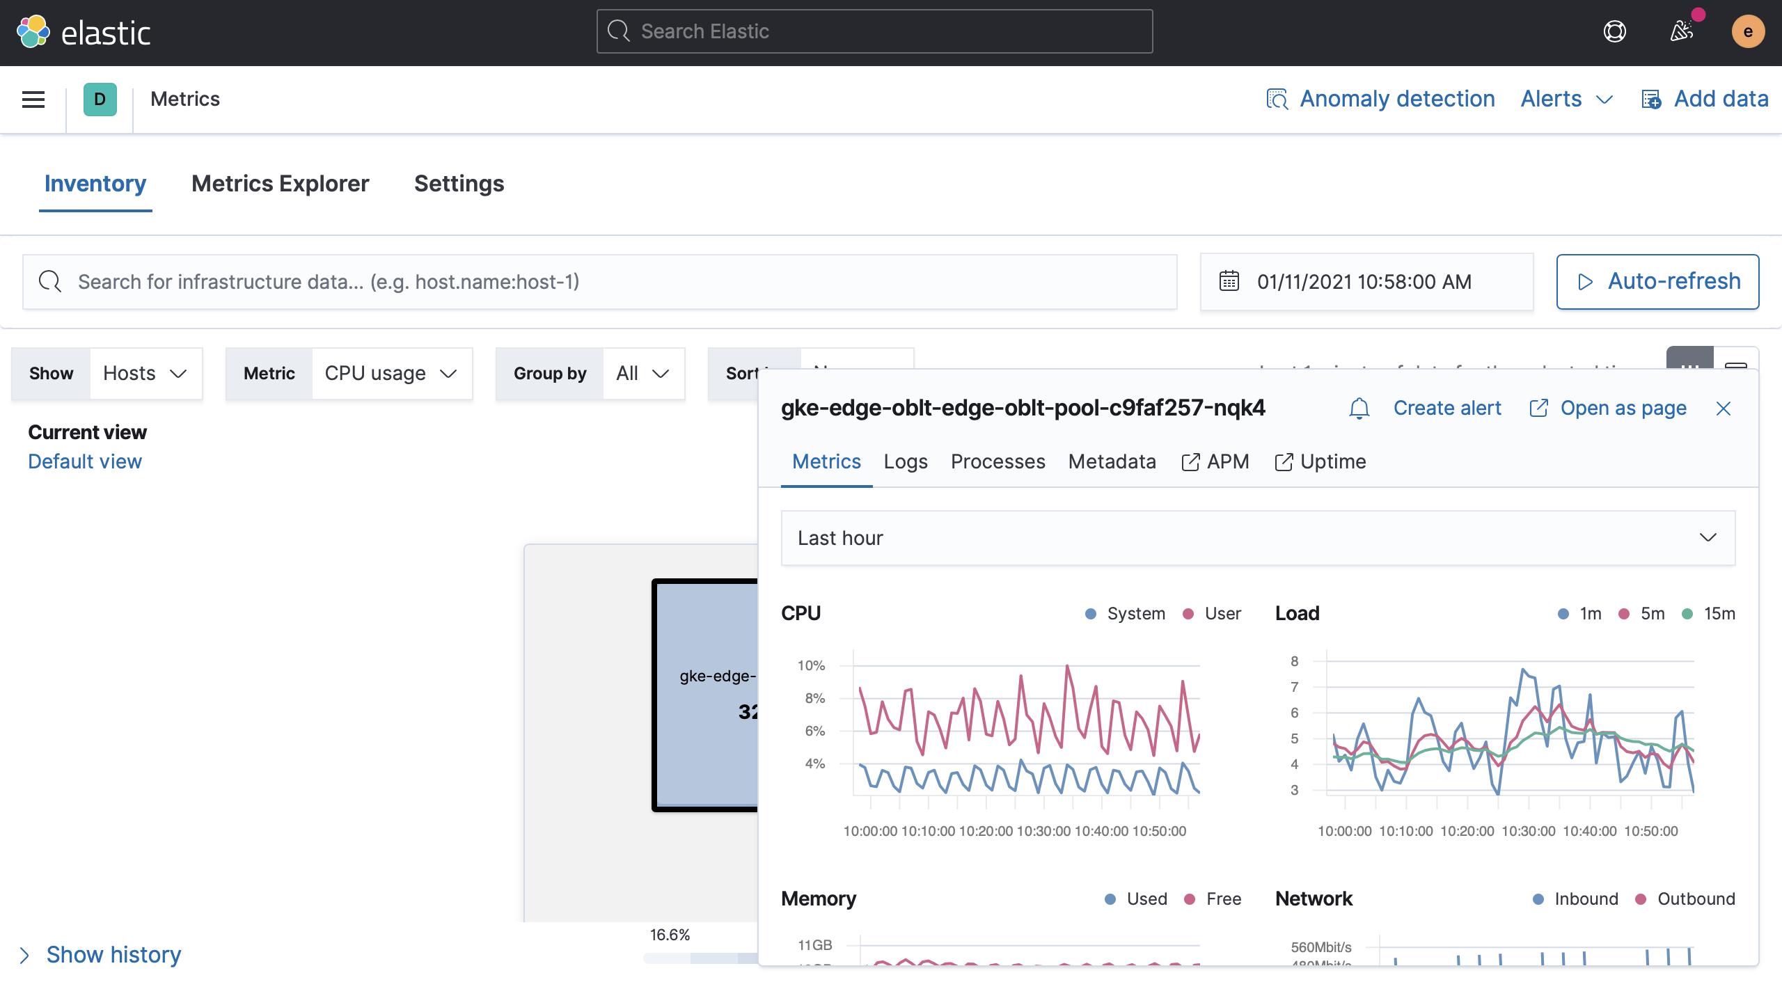
Task: Switch to the Logs tab in the flyout
Action: (905, 461)
